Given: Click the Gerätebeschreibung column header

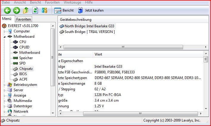Looking at the screenshot, I should tap(76, 20).
